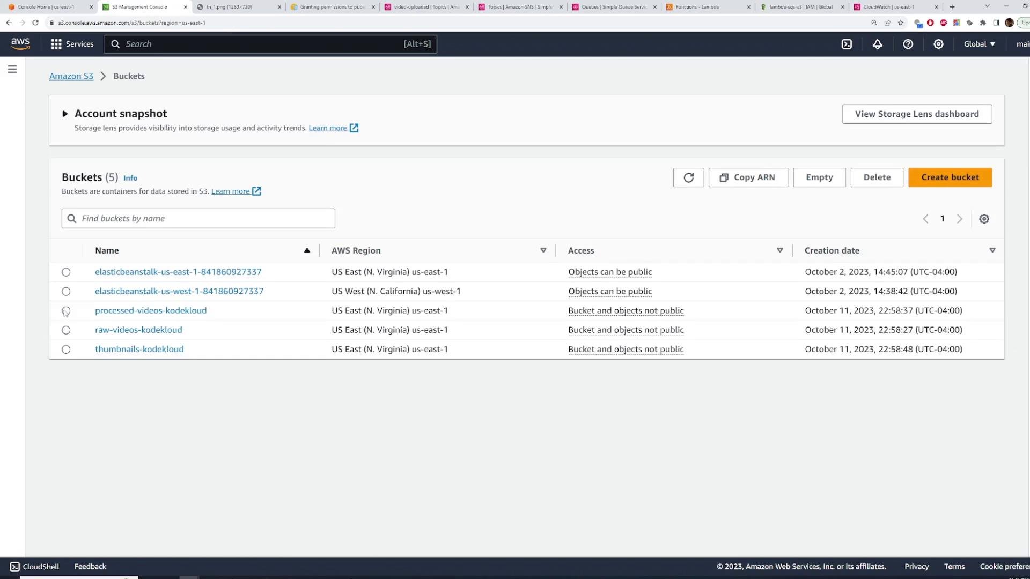
Task: Select the raw-videos-kodekloud radio button
Action: (x=66, y=330)
